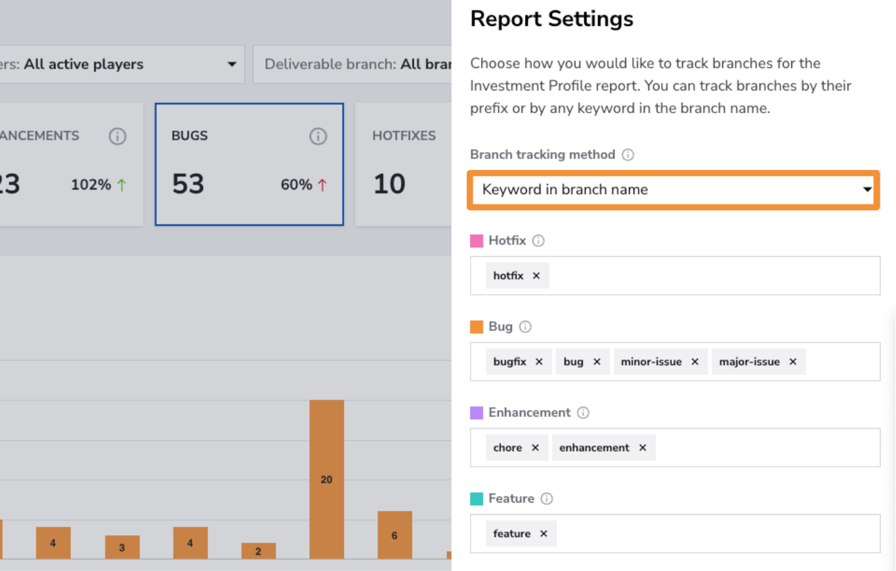This screenshot has height=571, width=896.
Task: Click the Feature info icon
Action: [x=547, y=499]
